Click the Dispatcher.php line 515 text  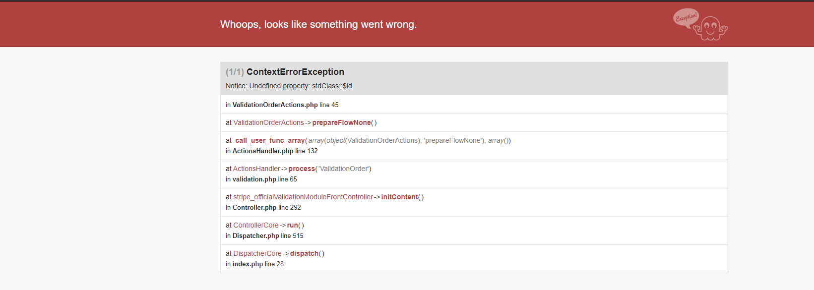pos(264,235)
